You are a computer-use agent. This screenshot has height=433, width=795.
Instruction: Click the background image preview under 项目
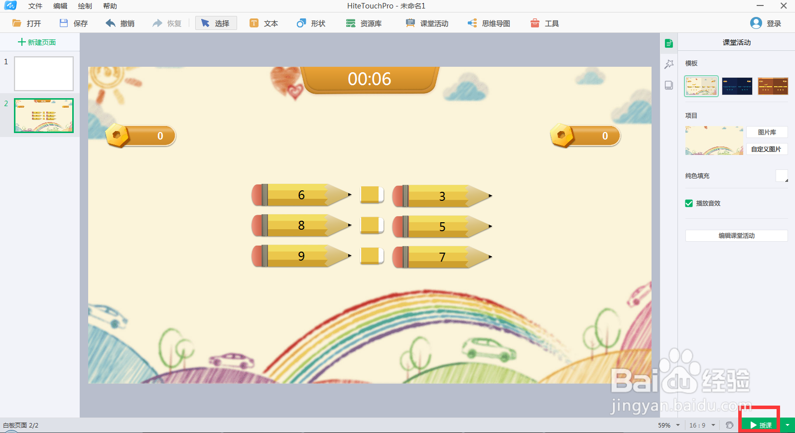coord(714,141)
